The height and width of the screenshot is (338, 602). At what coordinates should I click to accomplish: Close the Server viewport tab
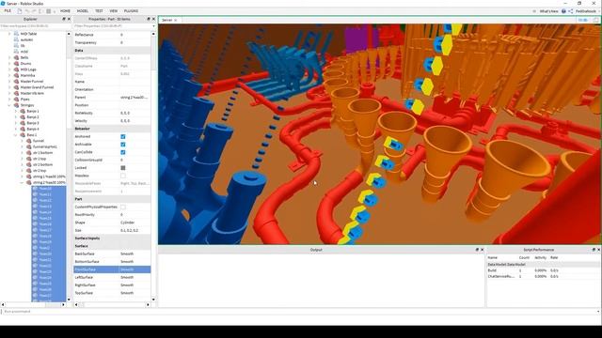176,20
